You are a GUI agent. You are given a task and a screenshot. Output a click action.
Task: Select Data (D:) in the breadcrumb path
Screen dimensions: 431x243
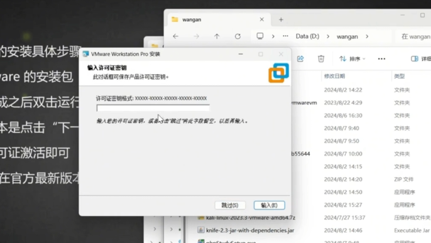pos(307,36)
